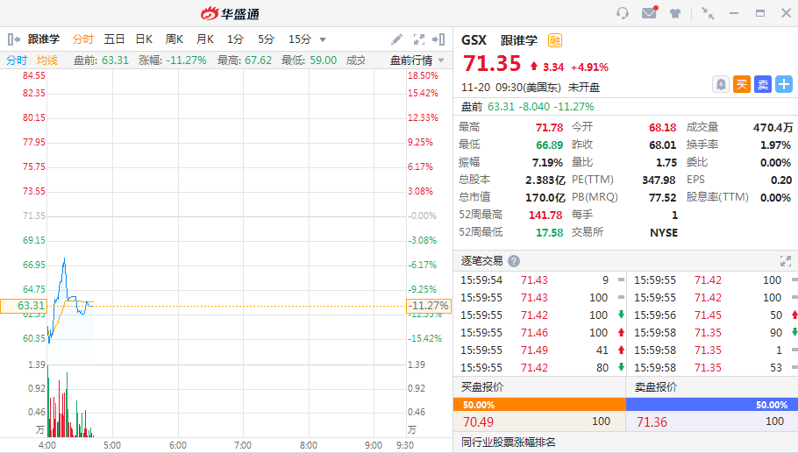The image size is (798, 453).
Task: Click the pencil drawing tool icon
Action: (x=396, y=39)
